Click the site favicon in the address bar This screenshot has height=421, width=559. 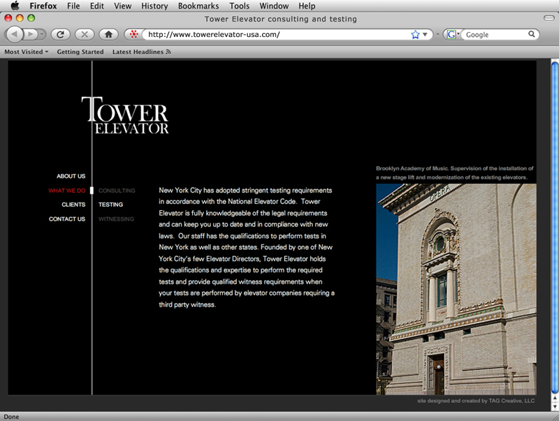click(x=133, y=34)
